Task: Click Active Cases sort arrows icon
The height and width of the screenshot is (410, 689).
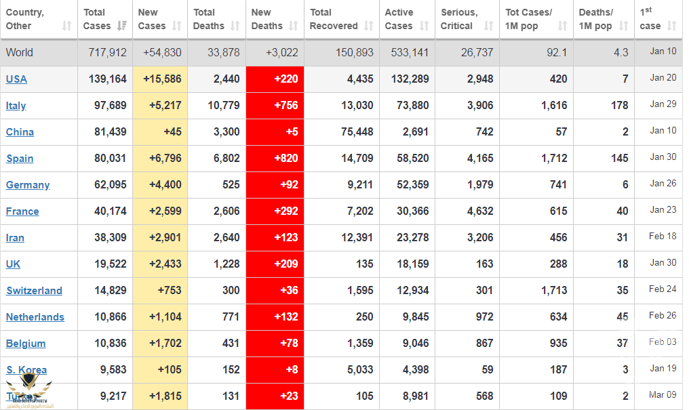Action: (x=424, y=26)
